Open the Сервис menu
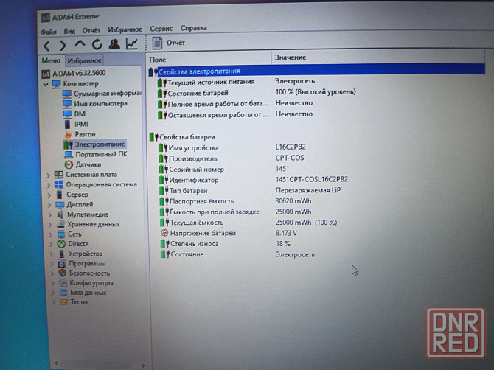The width and height of the screenshot is (494, 370). tap(161, 29)
